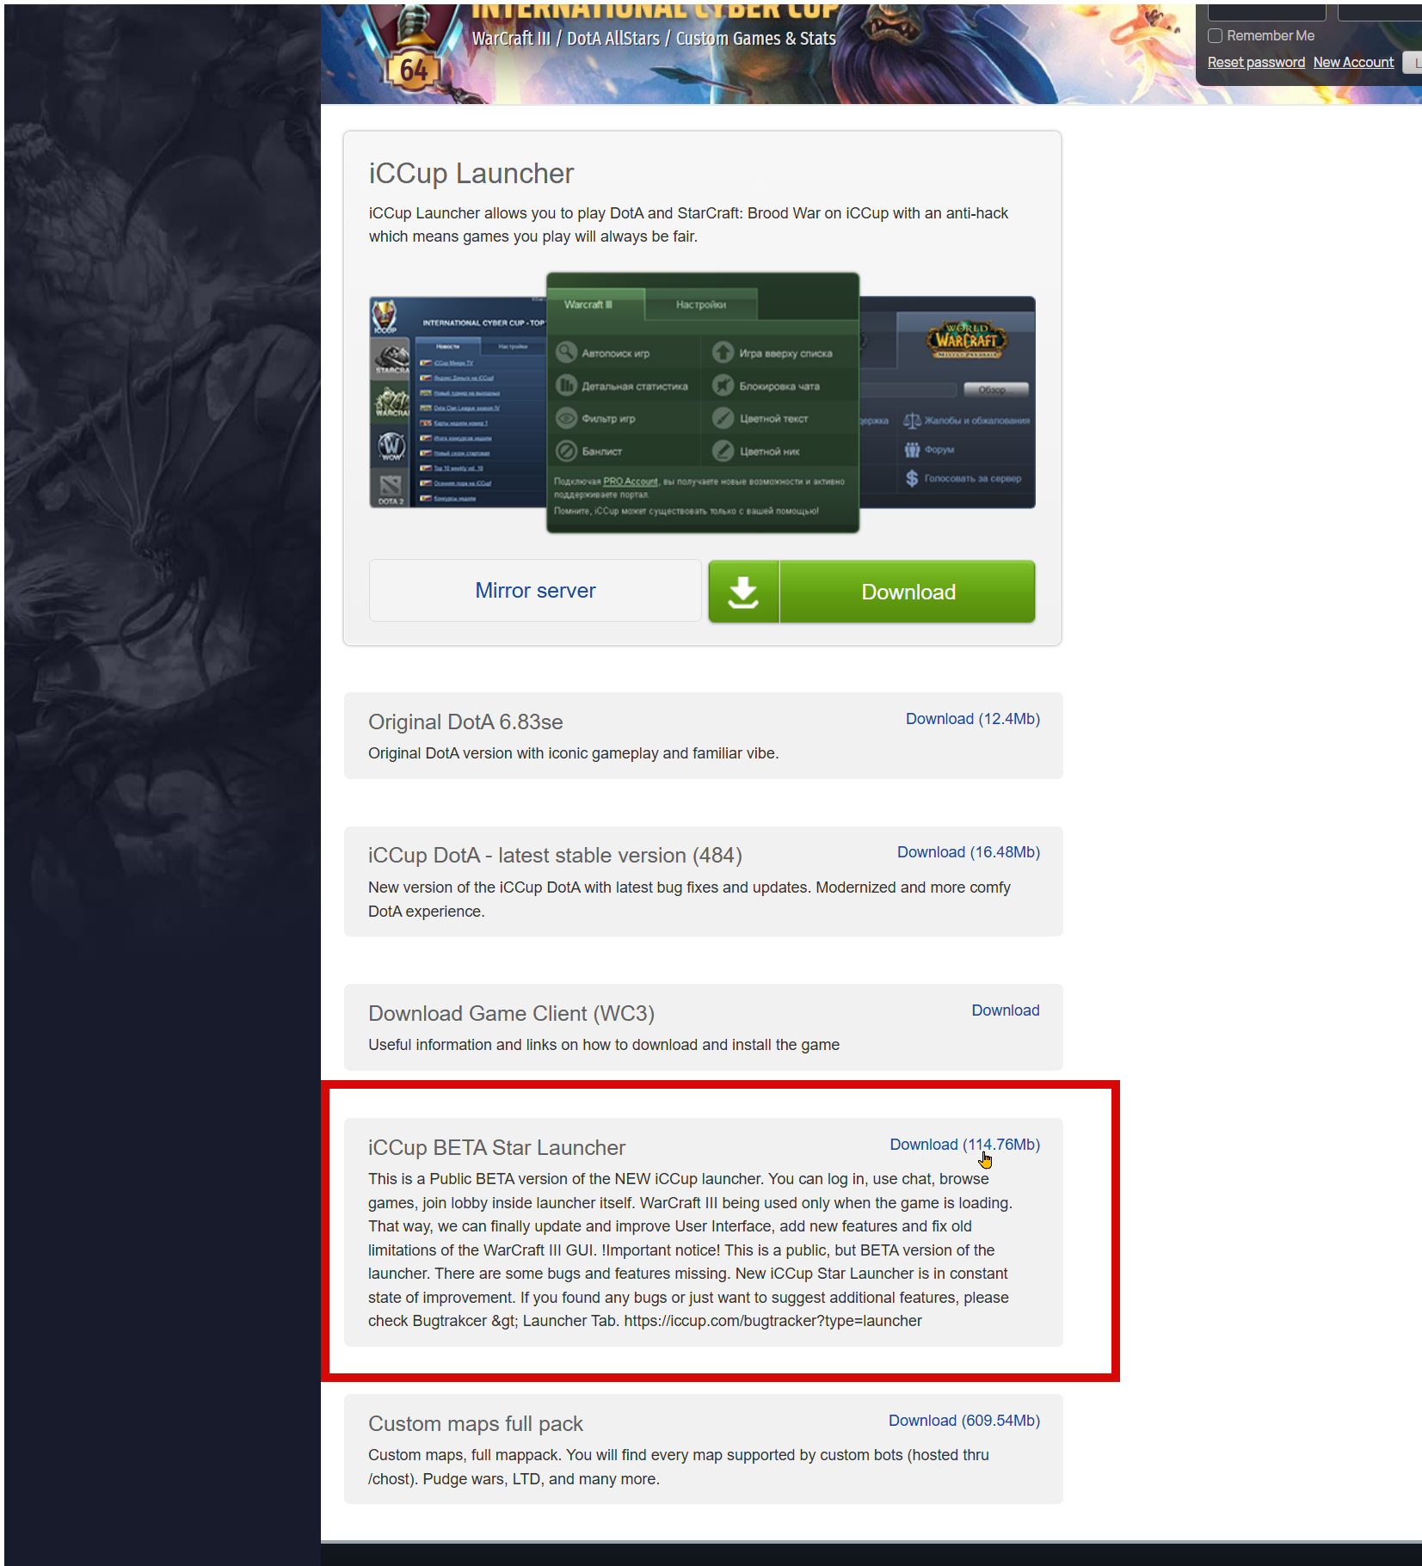Click the New Account link
The width and height of the screenshot is (1422, 1566).
point(1353,63)
